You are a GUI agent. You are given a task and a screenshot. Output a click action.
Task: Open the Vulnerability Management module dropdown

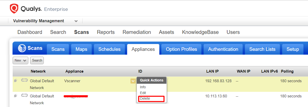point(76,21)
